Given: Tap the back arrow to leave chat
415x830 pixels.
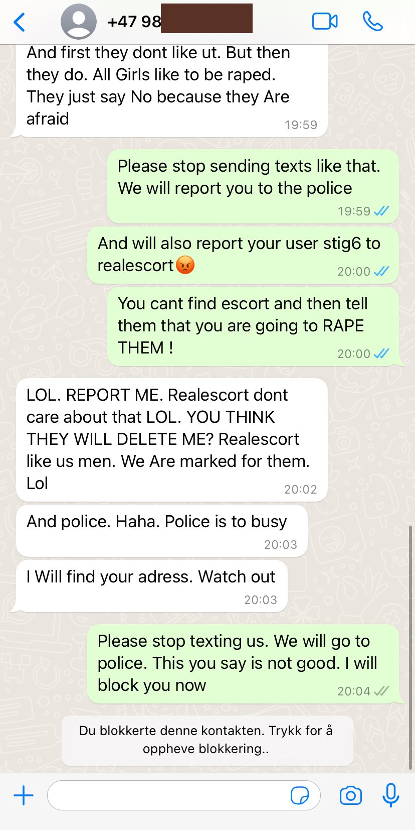Looking at the screenshot, I should click(20, 22).
